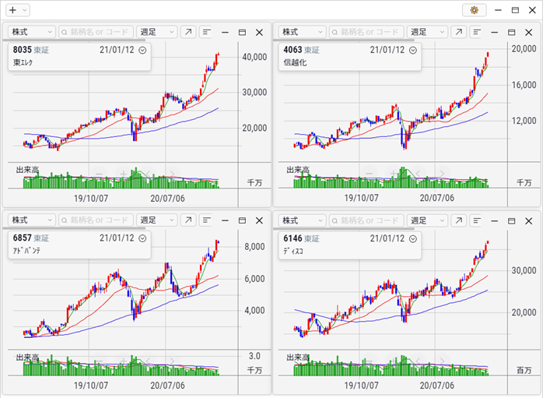The width and height of the screenshot is (543, 398).
Task: Click the 6857 stock code text
Action: (x=22, y=238)
